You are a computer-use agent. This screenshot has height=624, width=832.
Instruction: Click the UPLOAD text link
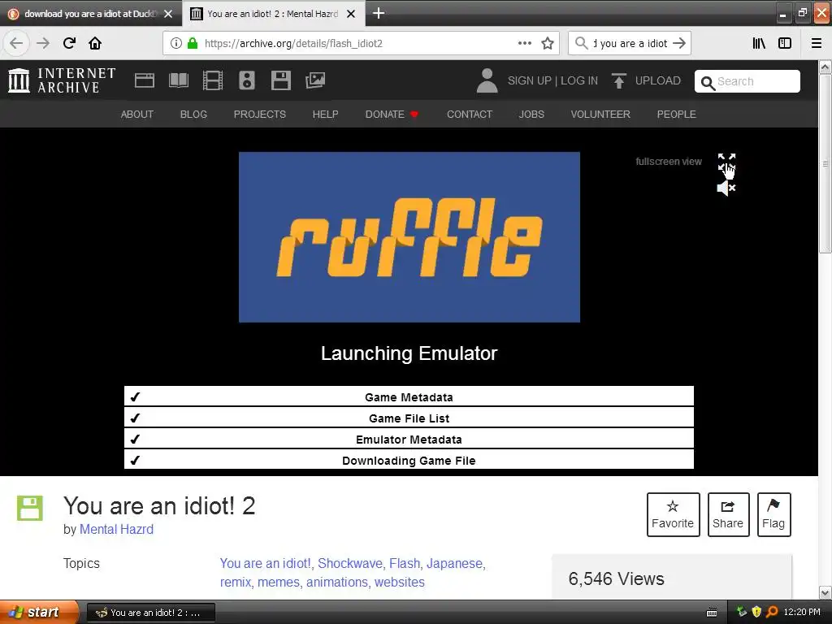tap(658, 80)
